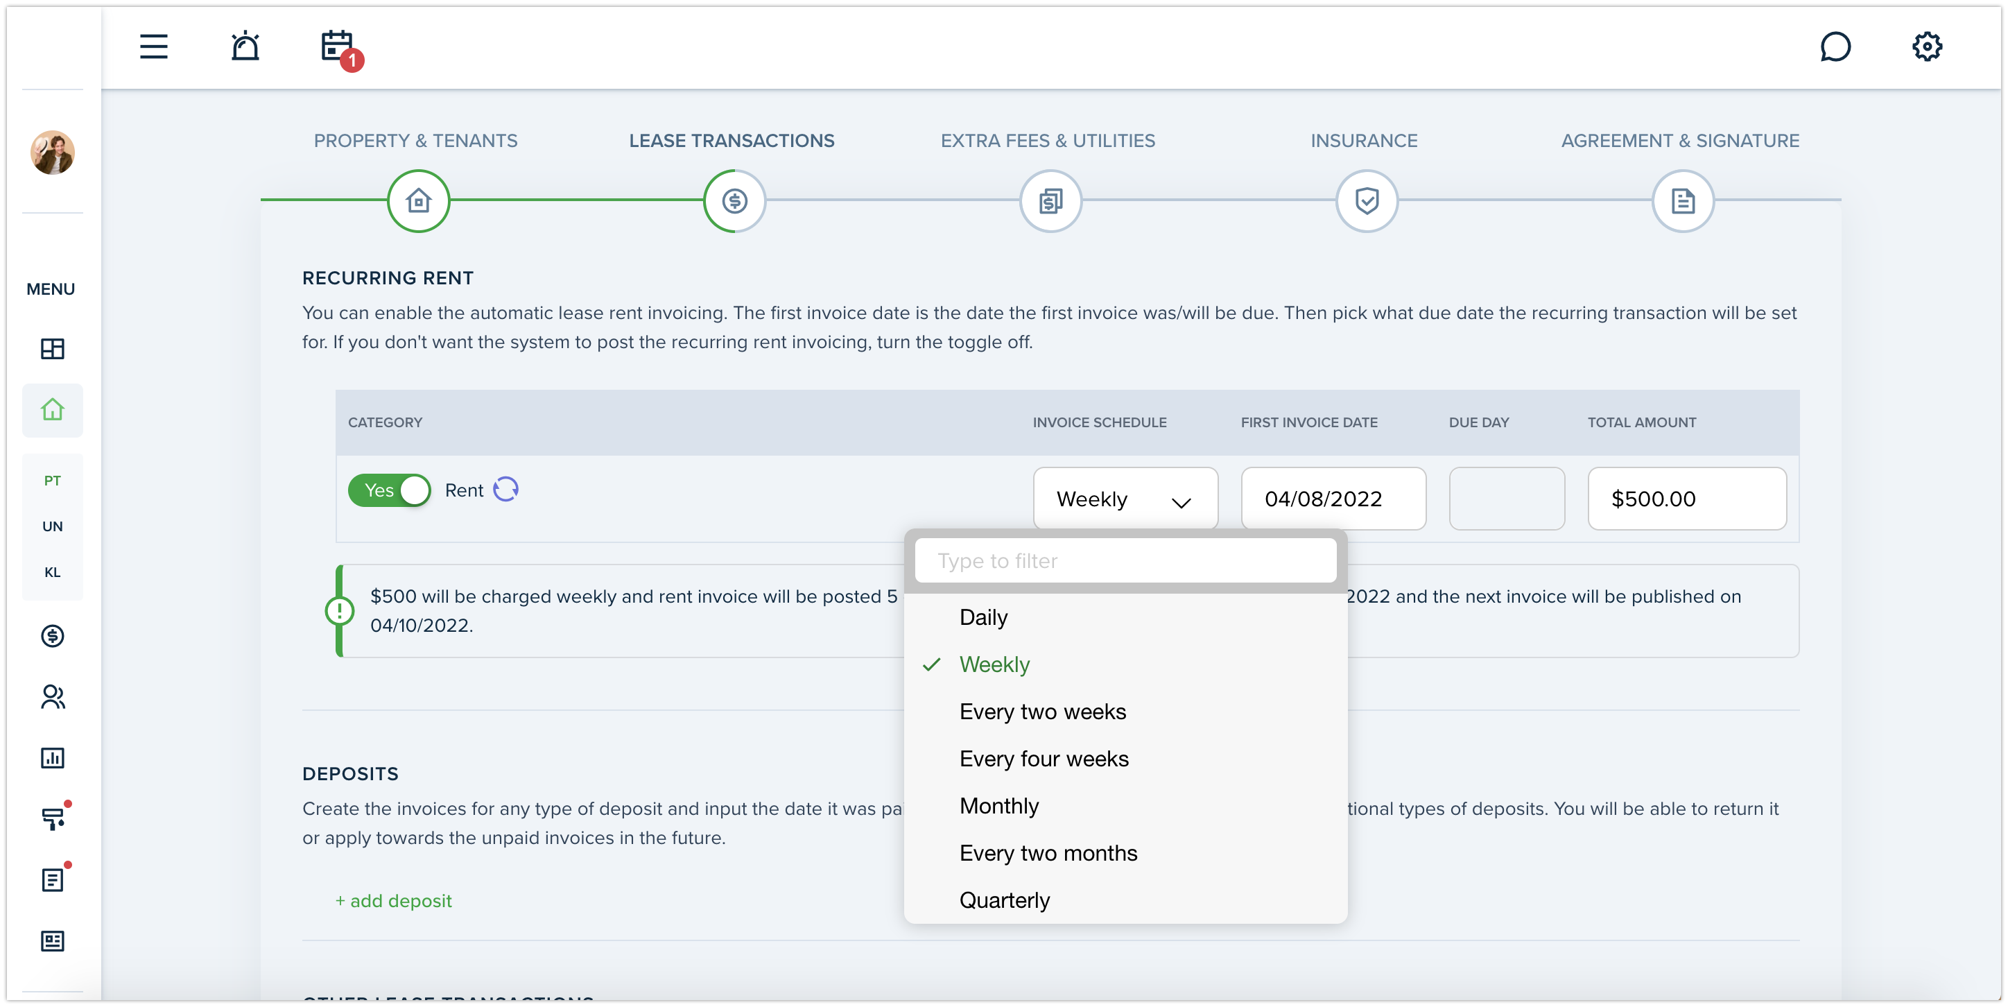
Task: Enable or disable rent auto-refresh toggle
Action: pyautogui.click(x=506, y=490)
